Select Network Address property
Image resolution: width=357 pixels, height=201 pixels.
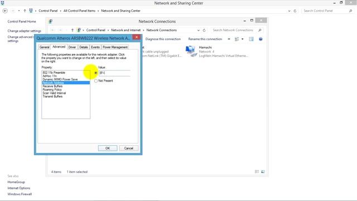coord(66,83)
